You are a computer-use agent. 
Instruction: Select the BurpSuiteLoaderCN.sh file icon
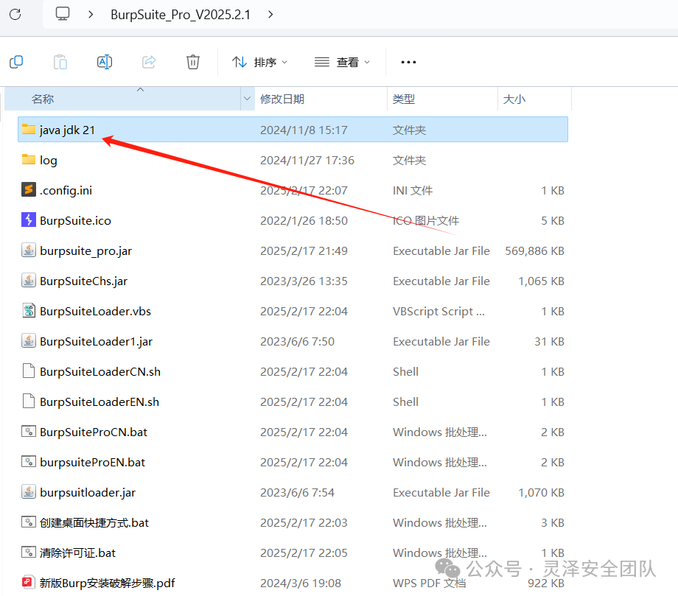29,371
